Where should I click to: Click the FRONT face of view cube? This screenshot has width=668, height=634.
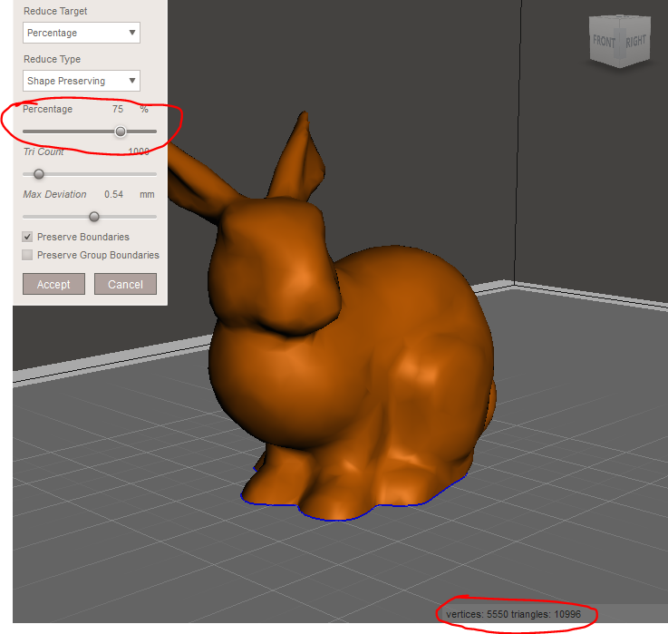coord(604,42)
